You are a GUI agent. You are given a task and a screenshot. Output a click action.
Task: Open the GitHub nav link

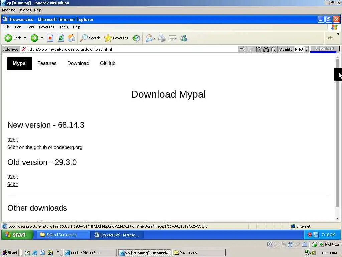[108, 63]
